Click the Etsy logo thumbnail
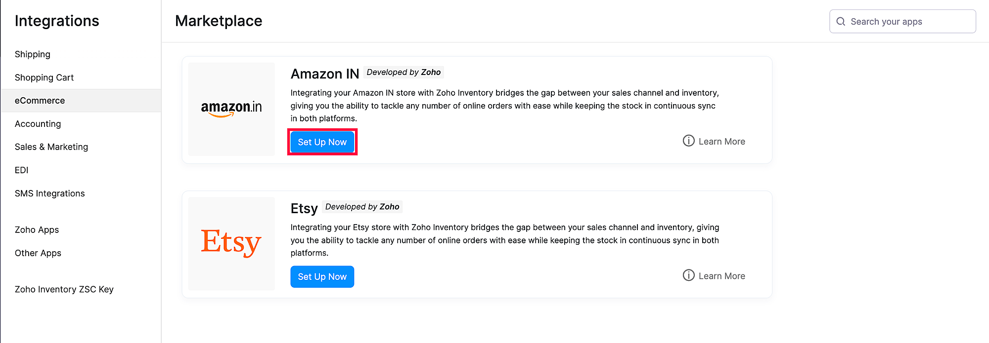Viewport: 989px width, 343px height. tap(231, 243)
